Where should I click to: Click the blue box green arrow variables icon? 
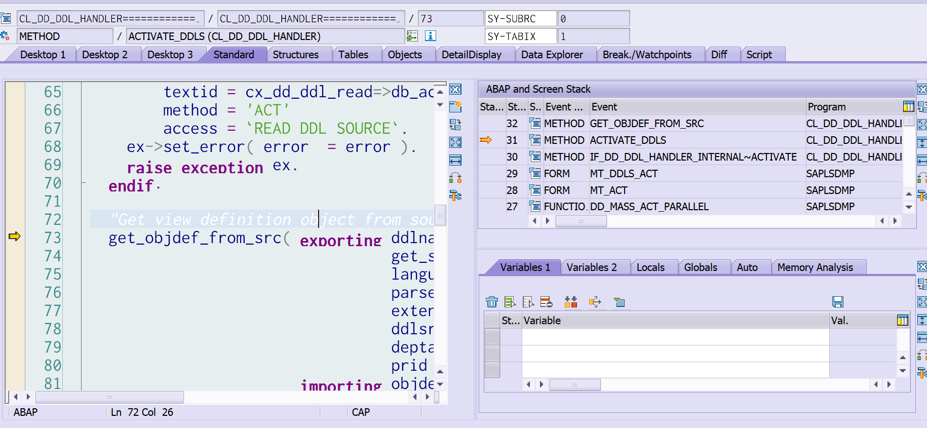[619, 302]
